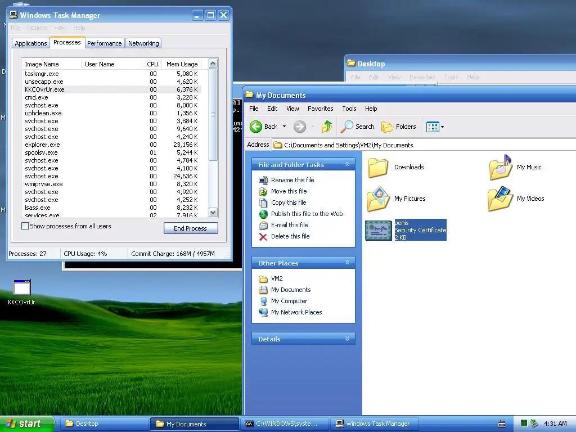Click the process list scroll down arrow
576x432 pixels.
213,212
